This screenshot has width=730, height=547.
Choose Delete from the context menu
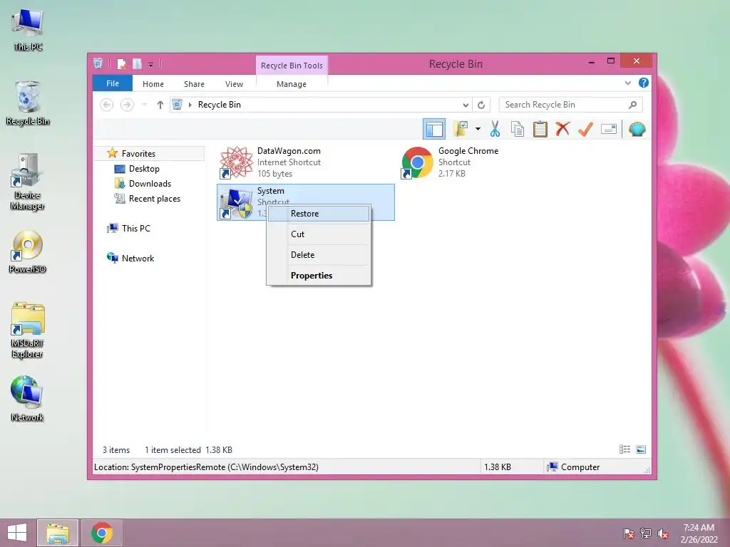[319, 254]
